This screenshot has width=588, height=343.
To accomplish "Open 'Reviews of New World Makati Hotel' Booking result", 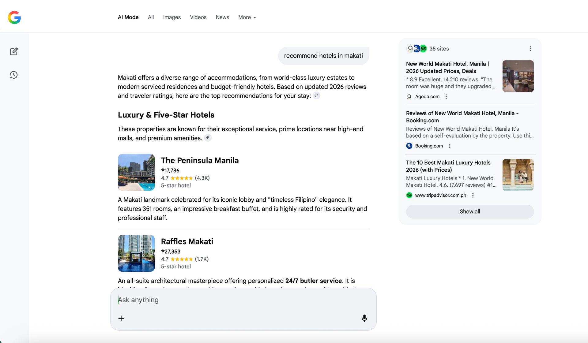I will coord(462,117).
